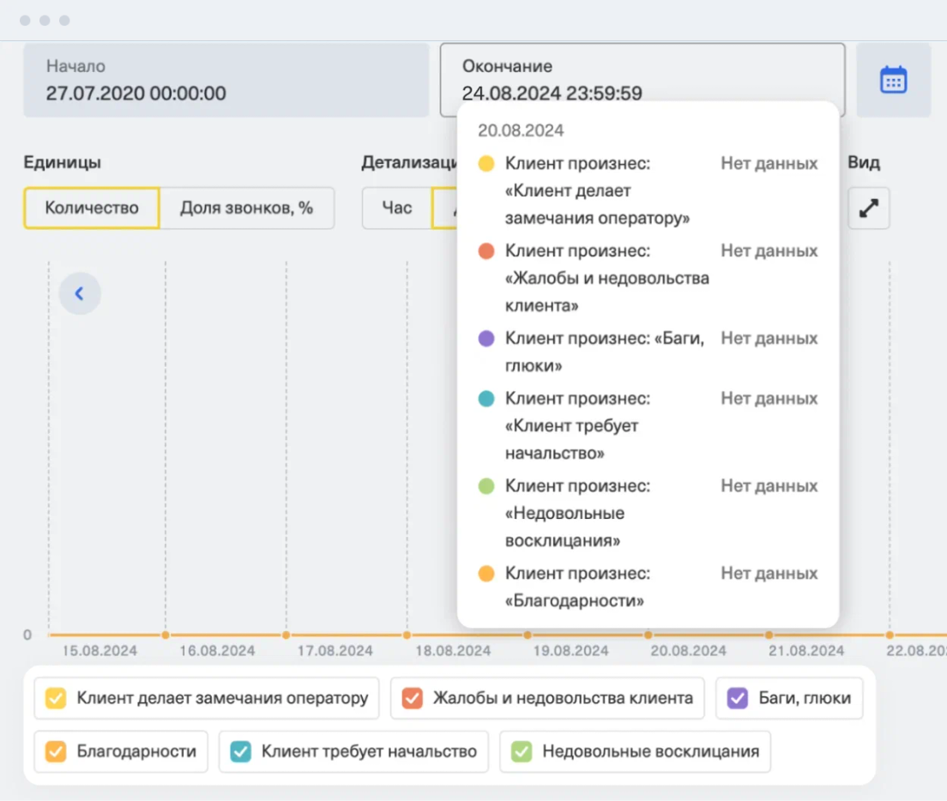
Task: Select the 'Количество' units option
Action: tap(92, 208)
